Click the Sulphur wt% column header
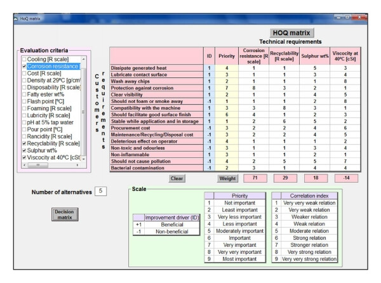Viewport: 381px width, 283px height. [x=315, y=56]
